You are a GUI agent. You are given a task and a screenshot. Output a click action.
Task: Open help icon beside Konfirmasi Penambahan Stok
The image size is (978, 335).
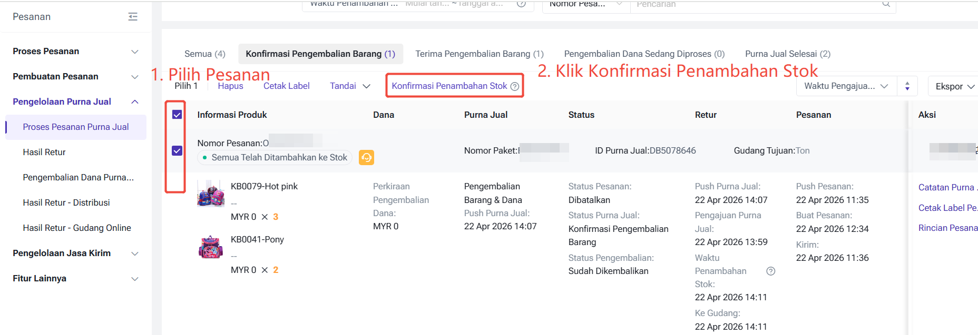pos(515,86)
